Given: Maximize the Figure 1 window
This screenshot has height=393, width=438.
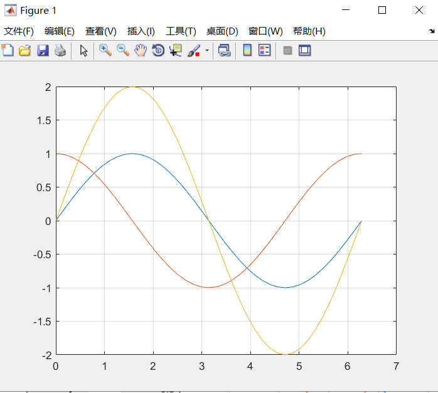Looking at the screenshot, I should coord(382,10).
